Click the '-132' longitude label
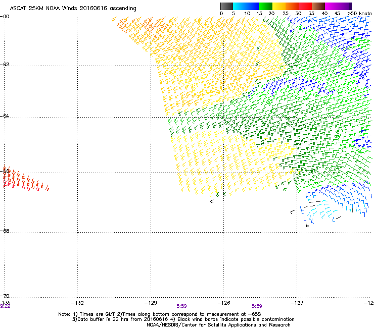374x328 pixels. coord(77,303)
